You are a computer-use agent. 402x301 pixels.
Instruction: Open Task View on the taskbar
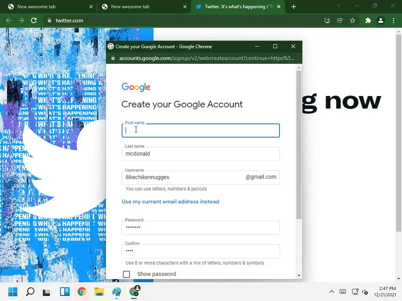[47, 292]
